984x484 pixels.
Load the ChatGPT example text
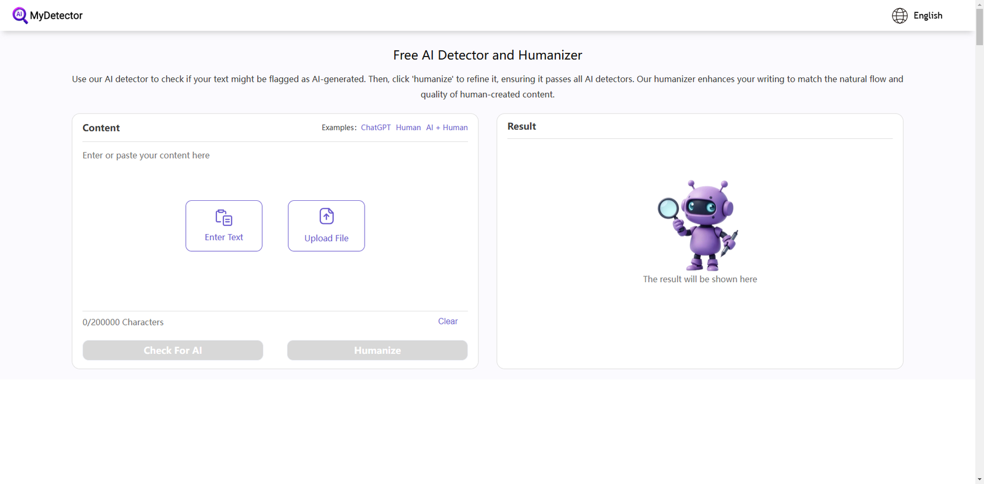(x=375, y=128)
